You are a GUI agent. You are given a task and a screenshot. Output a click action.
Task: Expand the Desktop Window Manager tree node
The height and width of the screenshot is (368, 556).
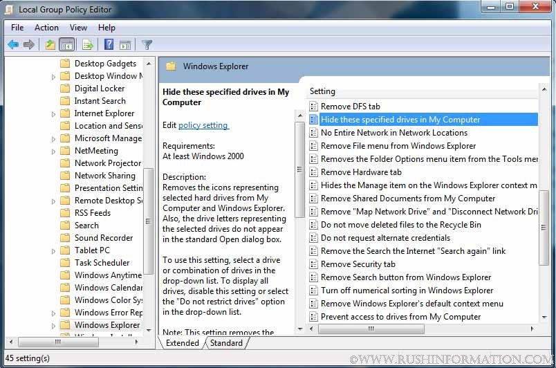[54, 77]
